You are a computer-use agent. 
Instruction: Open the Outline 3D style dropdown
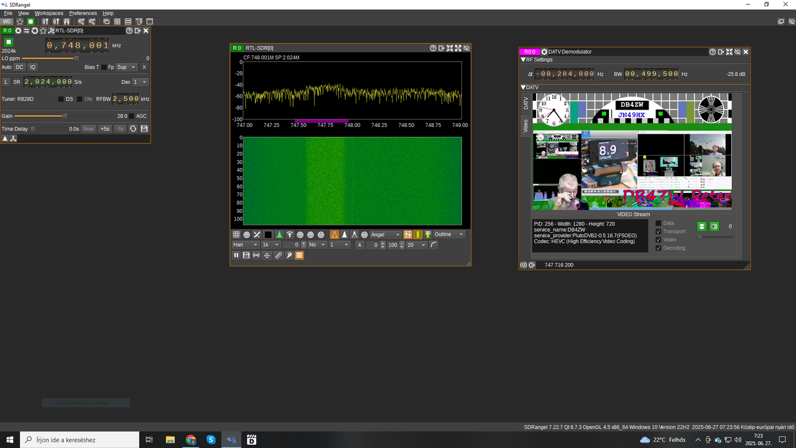(450, 235)
